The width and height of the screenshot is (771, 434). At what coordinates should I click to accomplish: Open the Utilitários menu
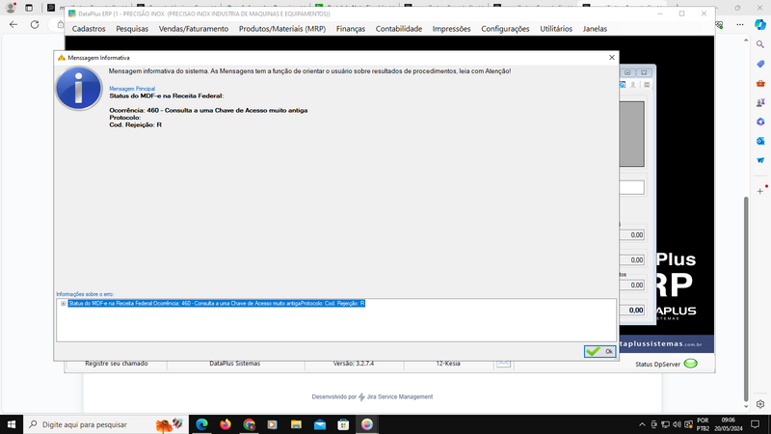556,29
